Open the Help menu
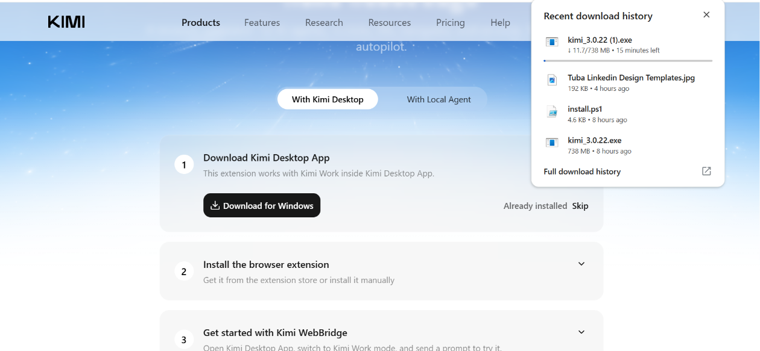Screen dimensions: 760x351 (x=500, y=22)
